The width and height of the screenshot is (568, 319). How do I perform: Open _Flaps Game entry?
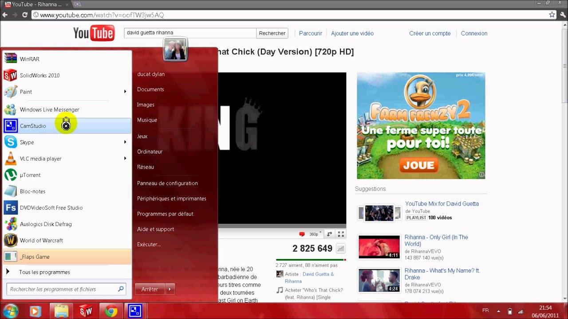(67, 257)
